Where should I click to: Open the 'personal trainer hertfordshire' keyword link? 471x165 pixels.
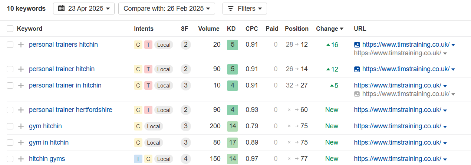pos(70,110)
